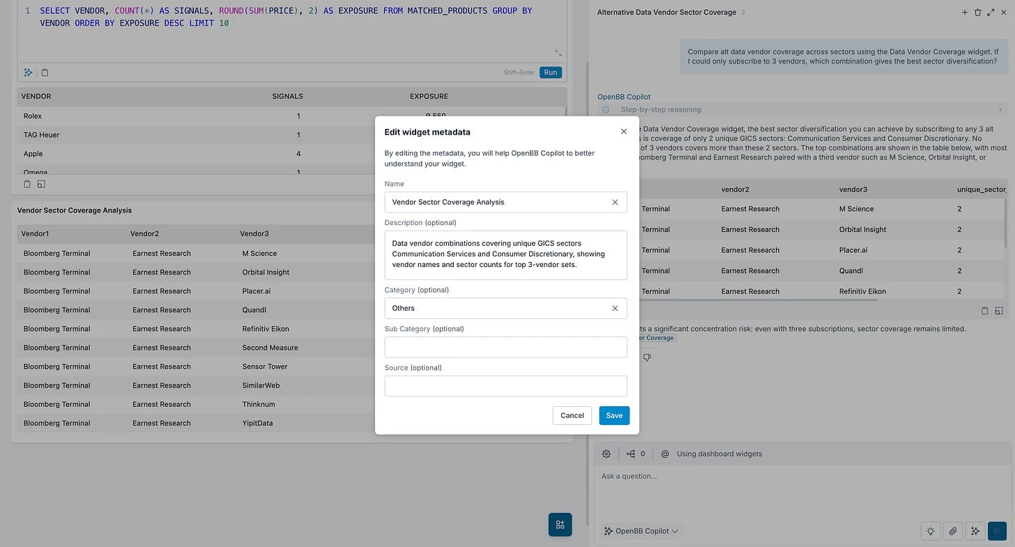Click the @ mention icon in the chat bar
1015x547 pixels.
point(665,454)
